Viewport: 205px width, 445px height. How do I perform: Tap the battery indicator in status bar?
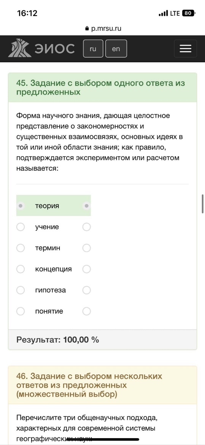tap(189, 13)
